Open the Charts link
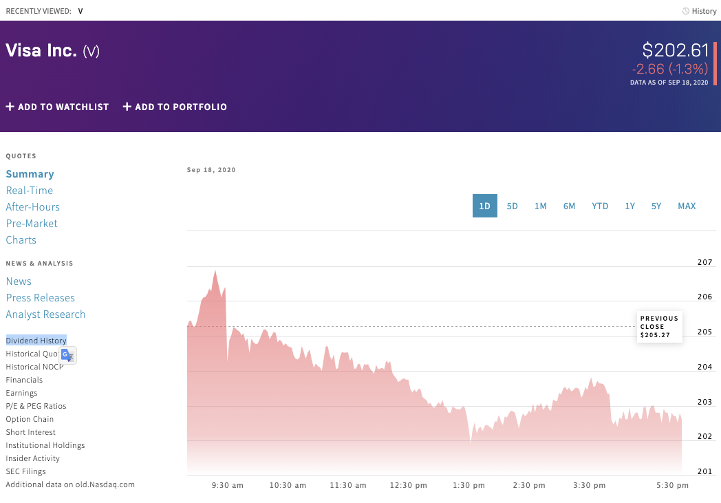The image size is (721, 503). [21, 240]
